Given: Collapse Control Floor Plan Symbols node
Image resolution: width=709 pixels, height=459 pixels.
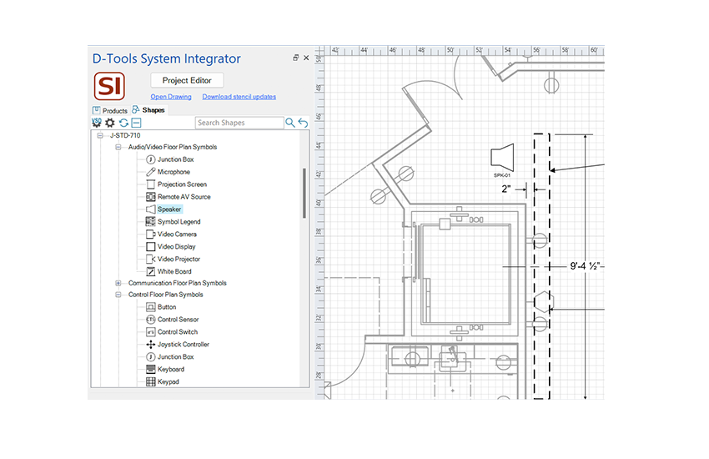Looking at the screenshot, I should pos(118,295).
